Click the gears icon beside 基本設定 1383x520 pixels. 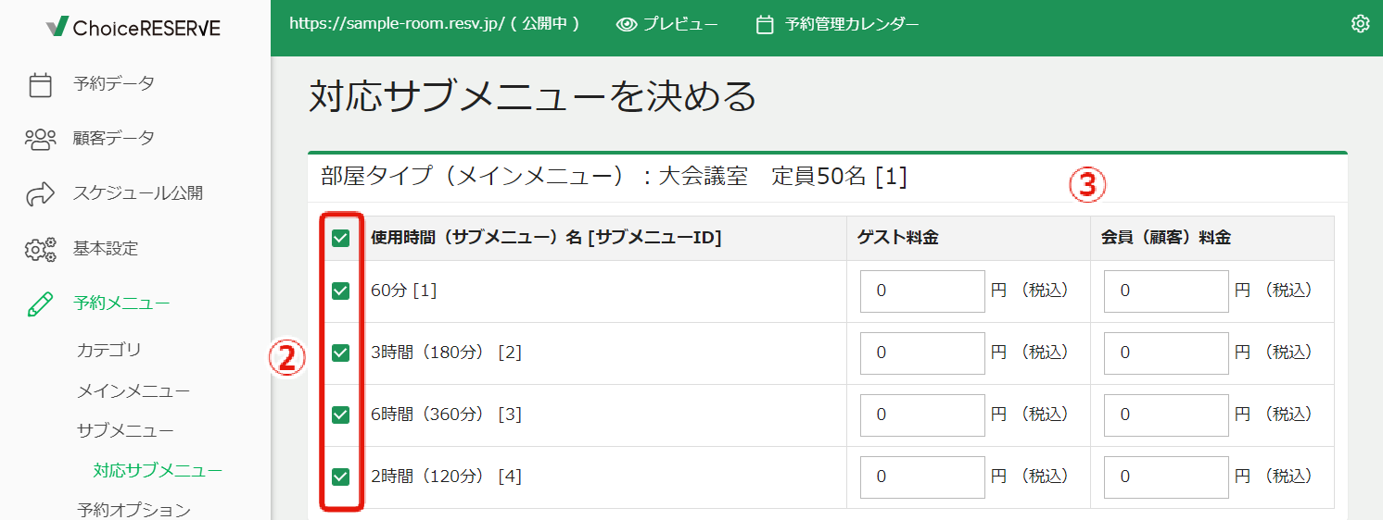tap(40, 249)
